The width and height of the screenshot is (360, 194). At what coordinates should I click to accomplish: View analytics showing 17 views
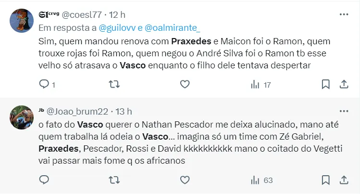[261, 85]
